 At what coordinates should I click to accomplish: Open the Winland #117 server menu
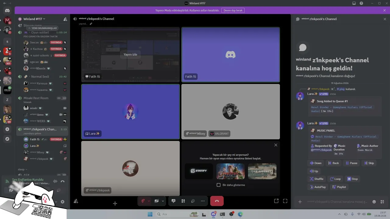click(x=34, y=19)
